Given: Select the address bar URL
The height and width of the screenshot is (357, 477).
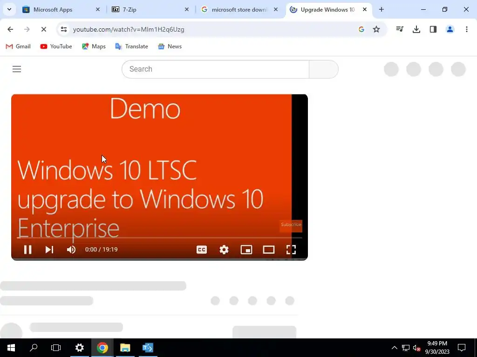Looking at the screenshot, I should [129, 29].
